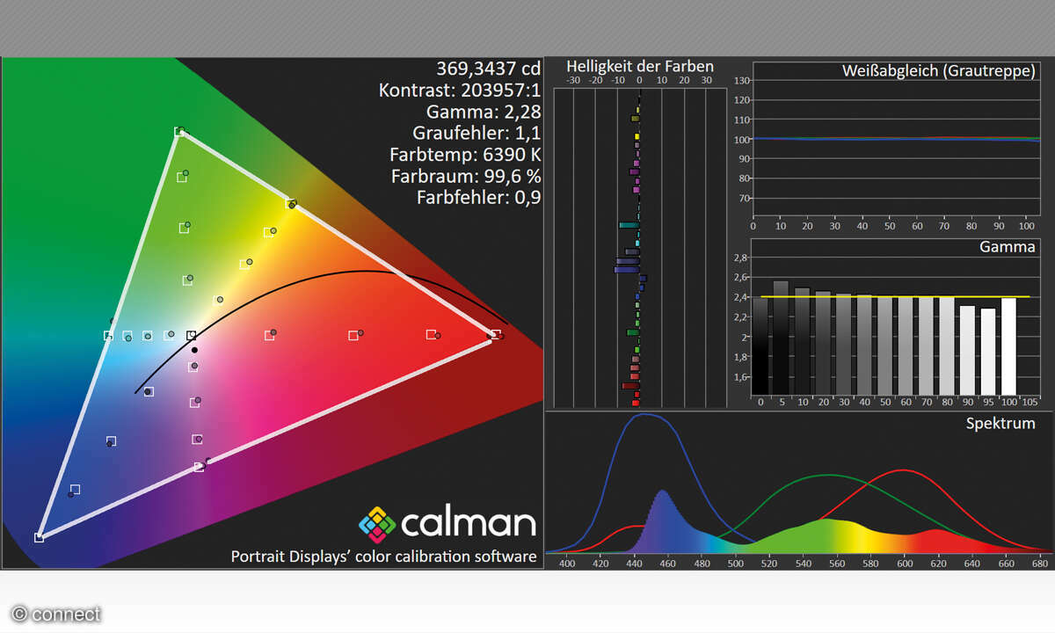Click the © connect watermark
1055x633 pixels.
click(x=56, y=614)
